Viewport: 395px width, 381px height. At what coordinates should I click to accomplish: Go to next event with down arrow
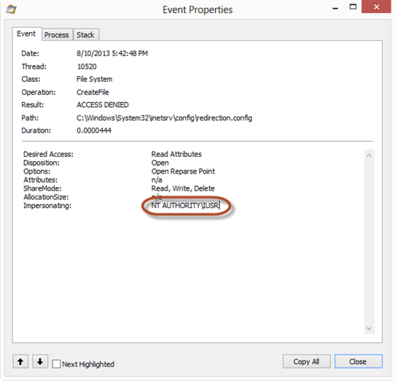(x=40, y=361)
